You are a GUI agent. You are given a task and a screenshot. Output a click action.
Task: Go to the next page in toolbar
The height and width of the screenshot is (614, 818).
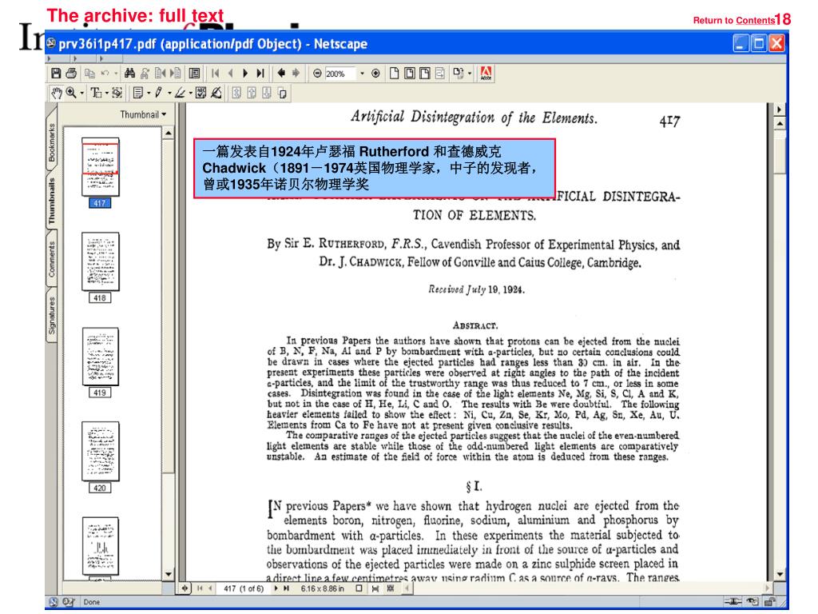pos(245,74)
